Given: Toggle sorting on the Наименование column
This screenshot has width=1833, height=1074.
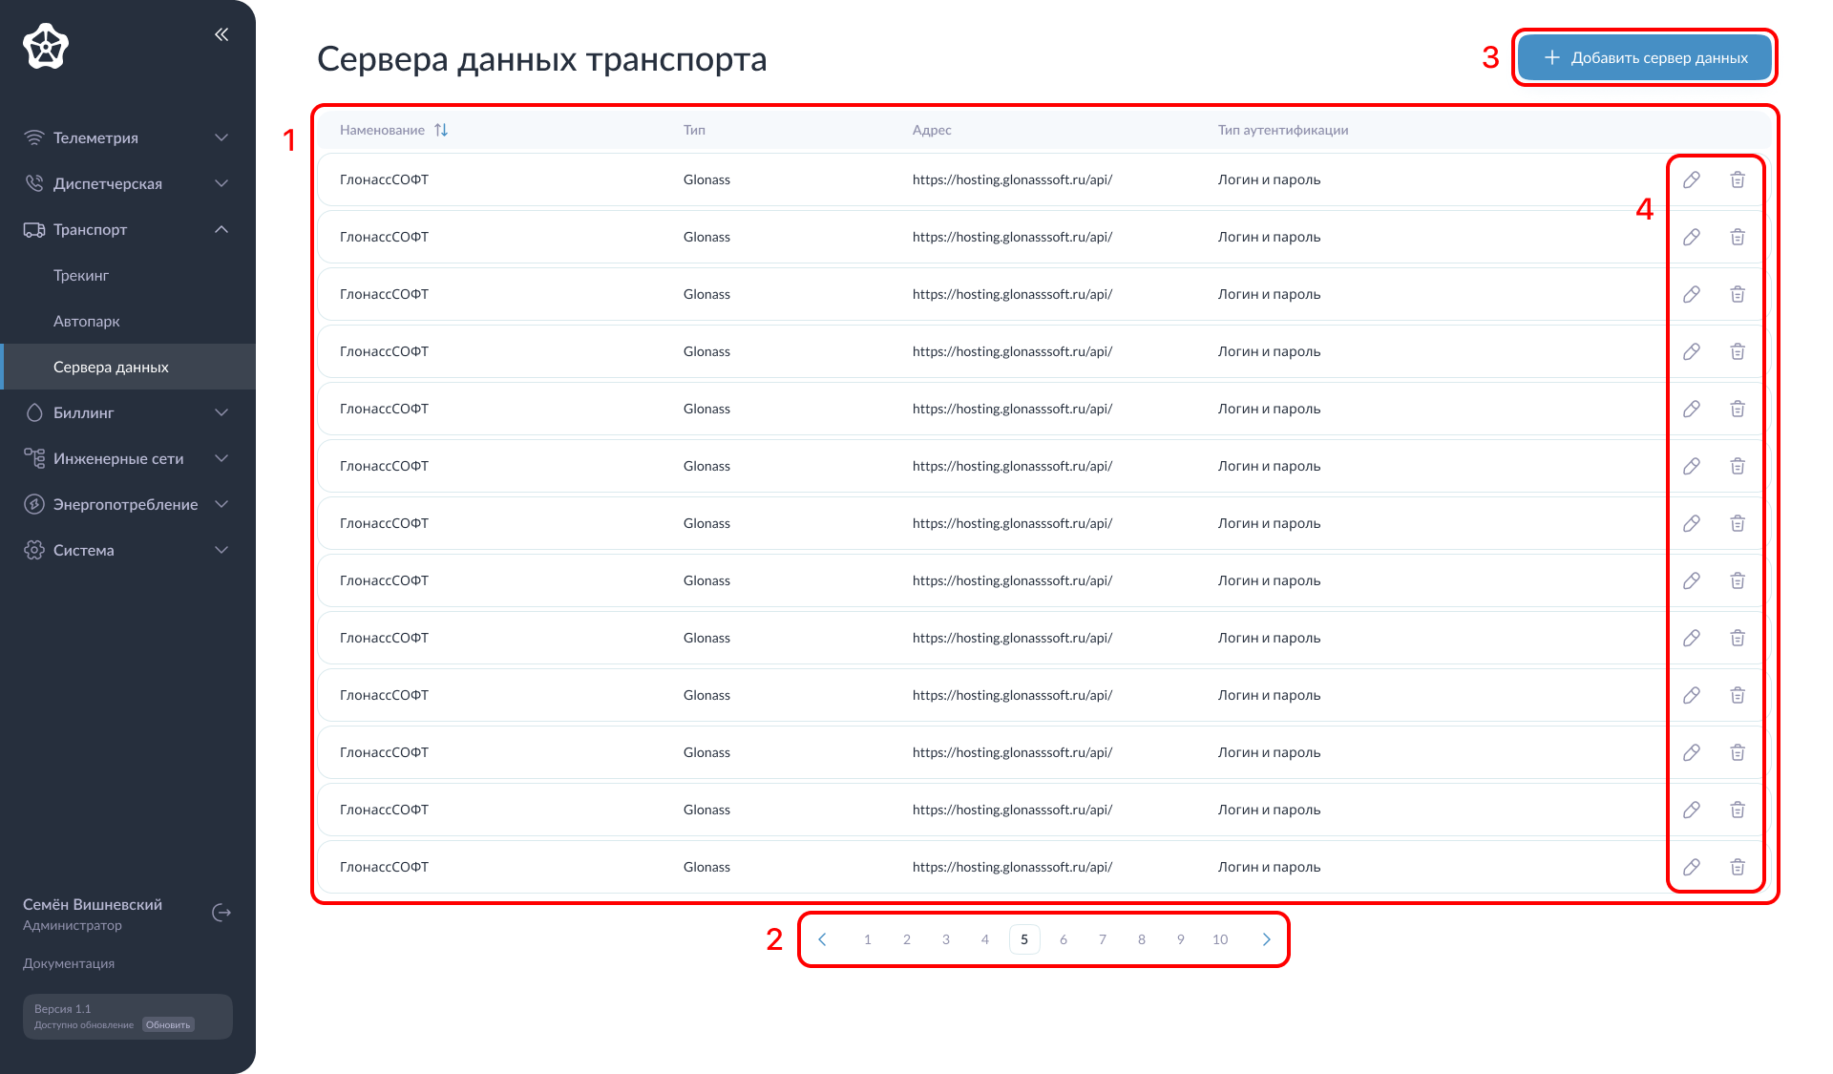Looking at the screenshot, I should click(x=441, y=129).
